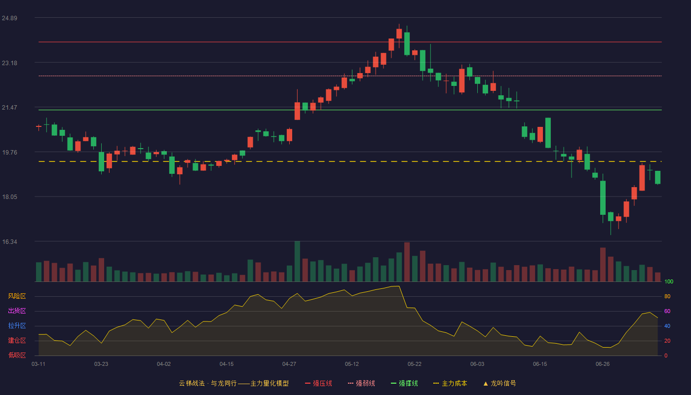Click the highest red candlestick at the price peak
Image resolution: width=691 pixels, height=395 pixels.
coord(399,34)
